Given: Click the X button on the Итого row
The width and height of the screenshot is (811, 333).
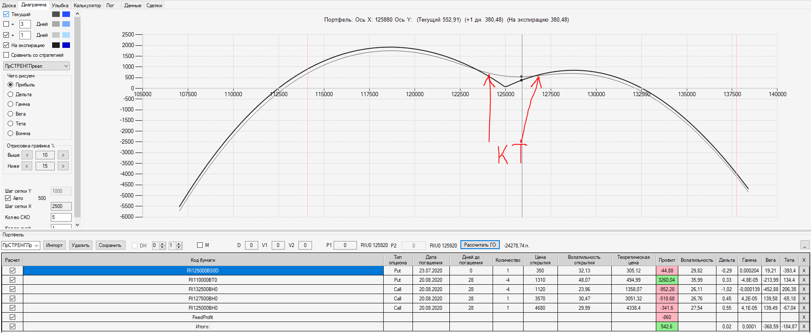Looking at the screenshot, I should [804, 327].
